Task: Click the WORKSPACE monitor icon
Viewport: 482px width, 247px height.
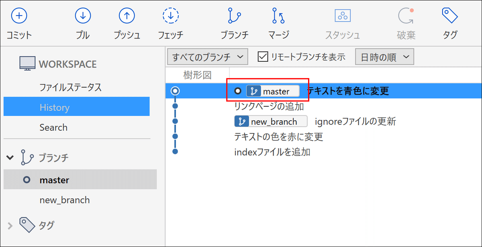Action: (27, 64)
